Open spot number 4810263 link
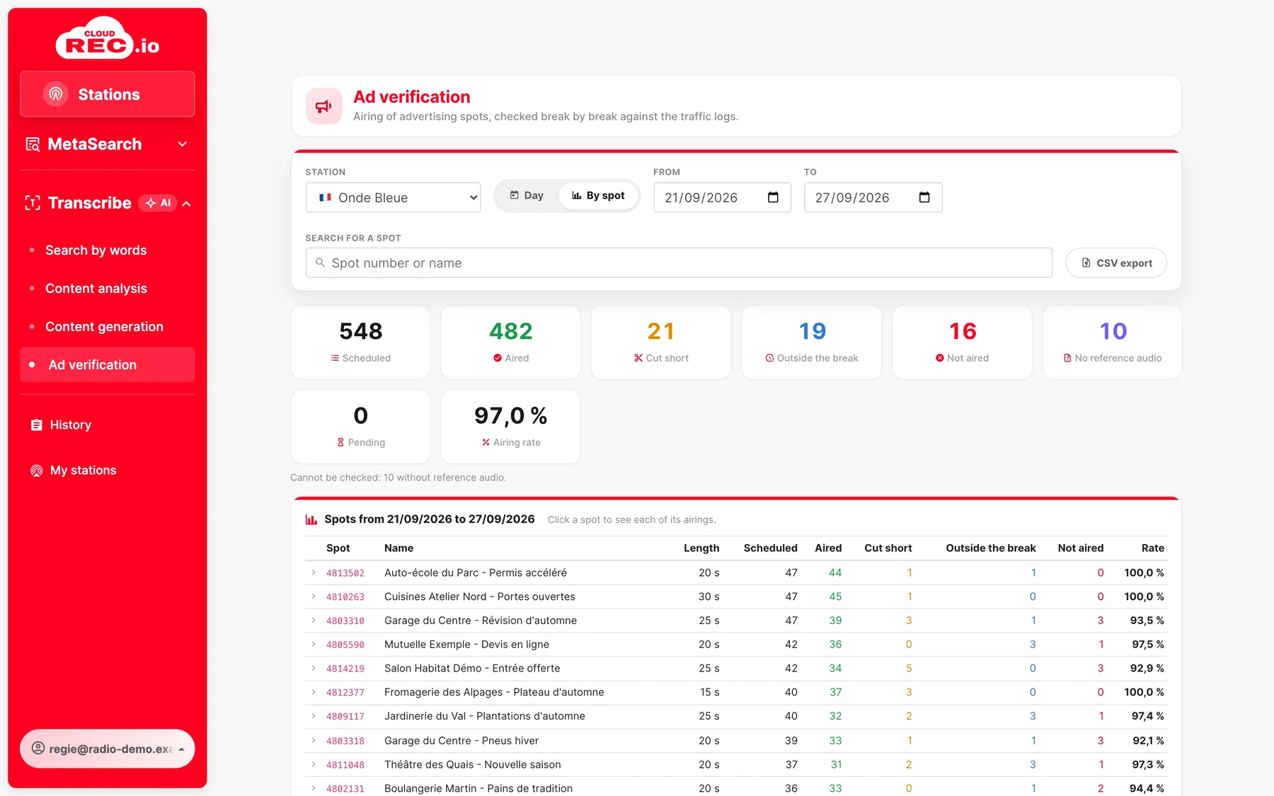The image size is (1274, 796). point(345,597)
